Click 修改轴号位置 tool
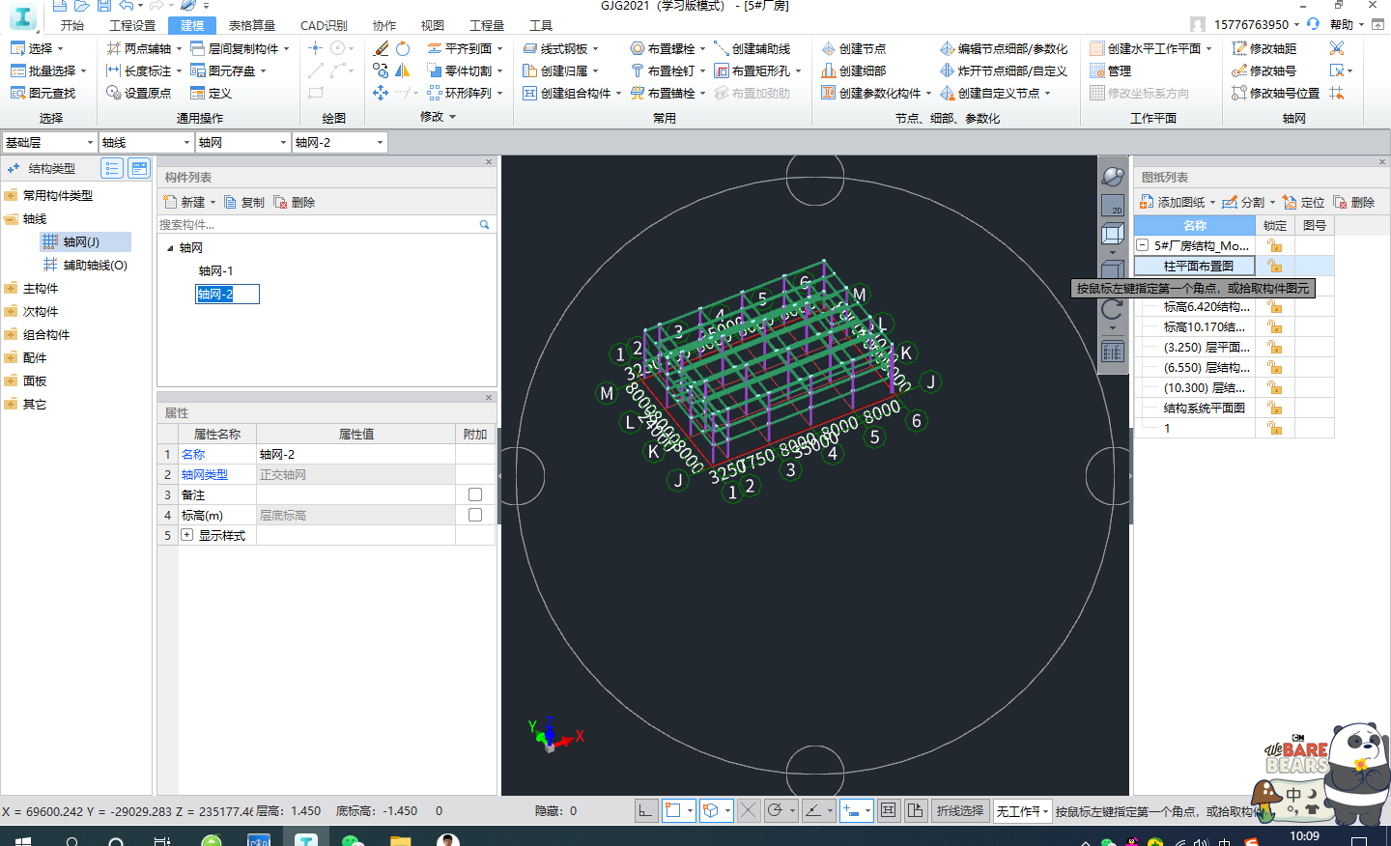 pyautogui.click(x=1276, y=93)
